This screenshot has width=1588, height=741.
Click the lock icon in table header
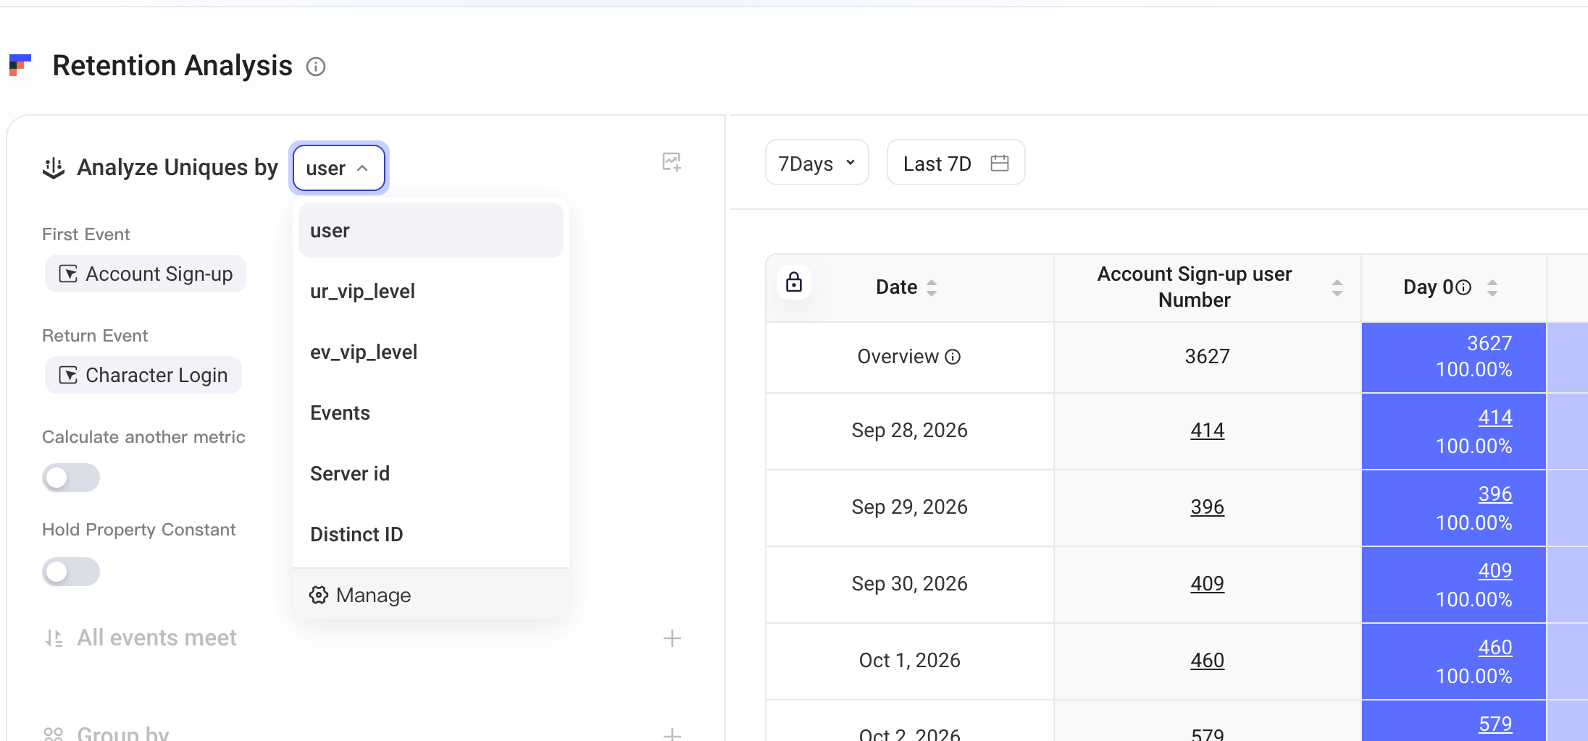[794, 282]
